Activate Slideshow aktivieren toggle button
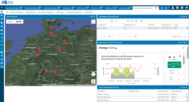This screenshot has width=189, height=102. click(75, 12)
